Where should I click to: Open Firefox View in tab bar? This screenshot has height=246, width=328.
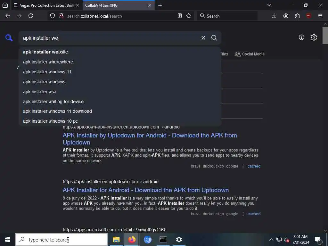pos(5,5)
